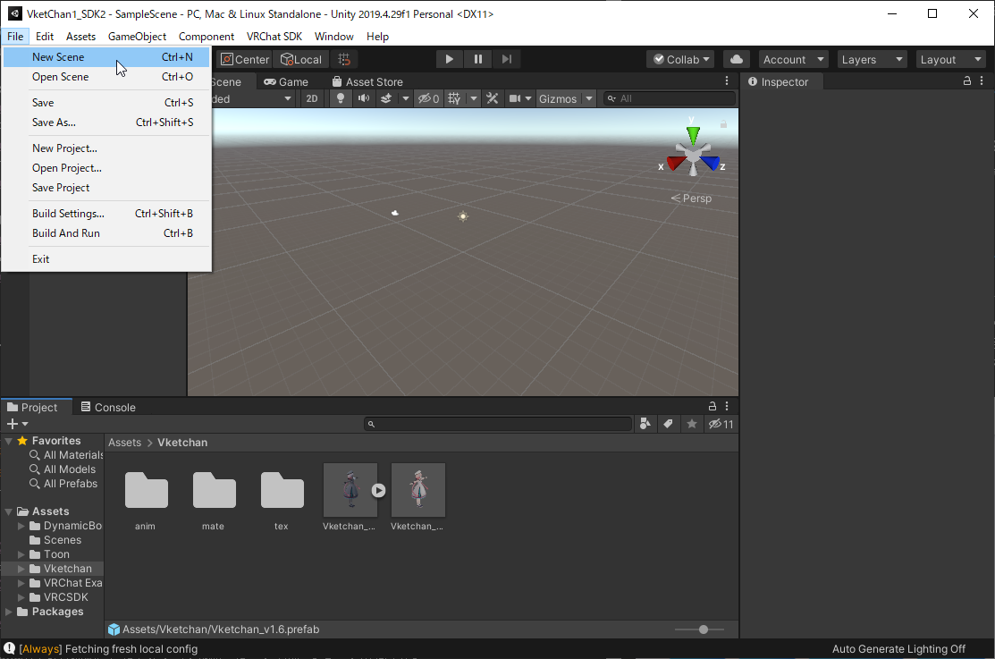Click the favorites star icon in Project panel
Image resolution: width=995 pixels, height=659 pixels.
pos(691,424)
